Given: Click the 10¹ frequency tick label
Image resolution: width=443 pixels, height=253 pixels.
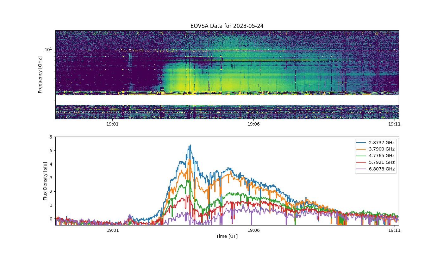Looking at the screenshot, I should (48, 49).
